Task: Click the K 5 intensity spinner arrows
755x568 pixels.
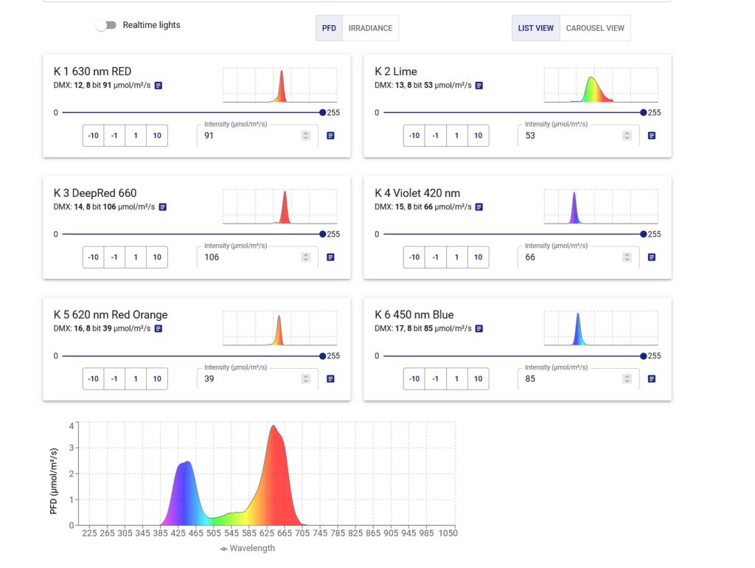Action: point(306,378)
